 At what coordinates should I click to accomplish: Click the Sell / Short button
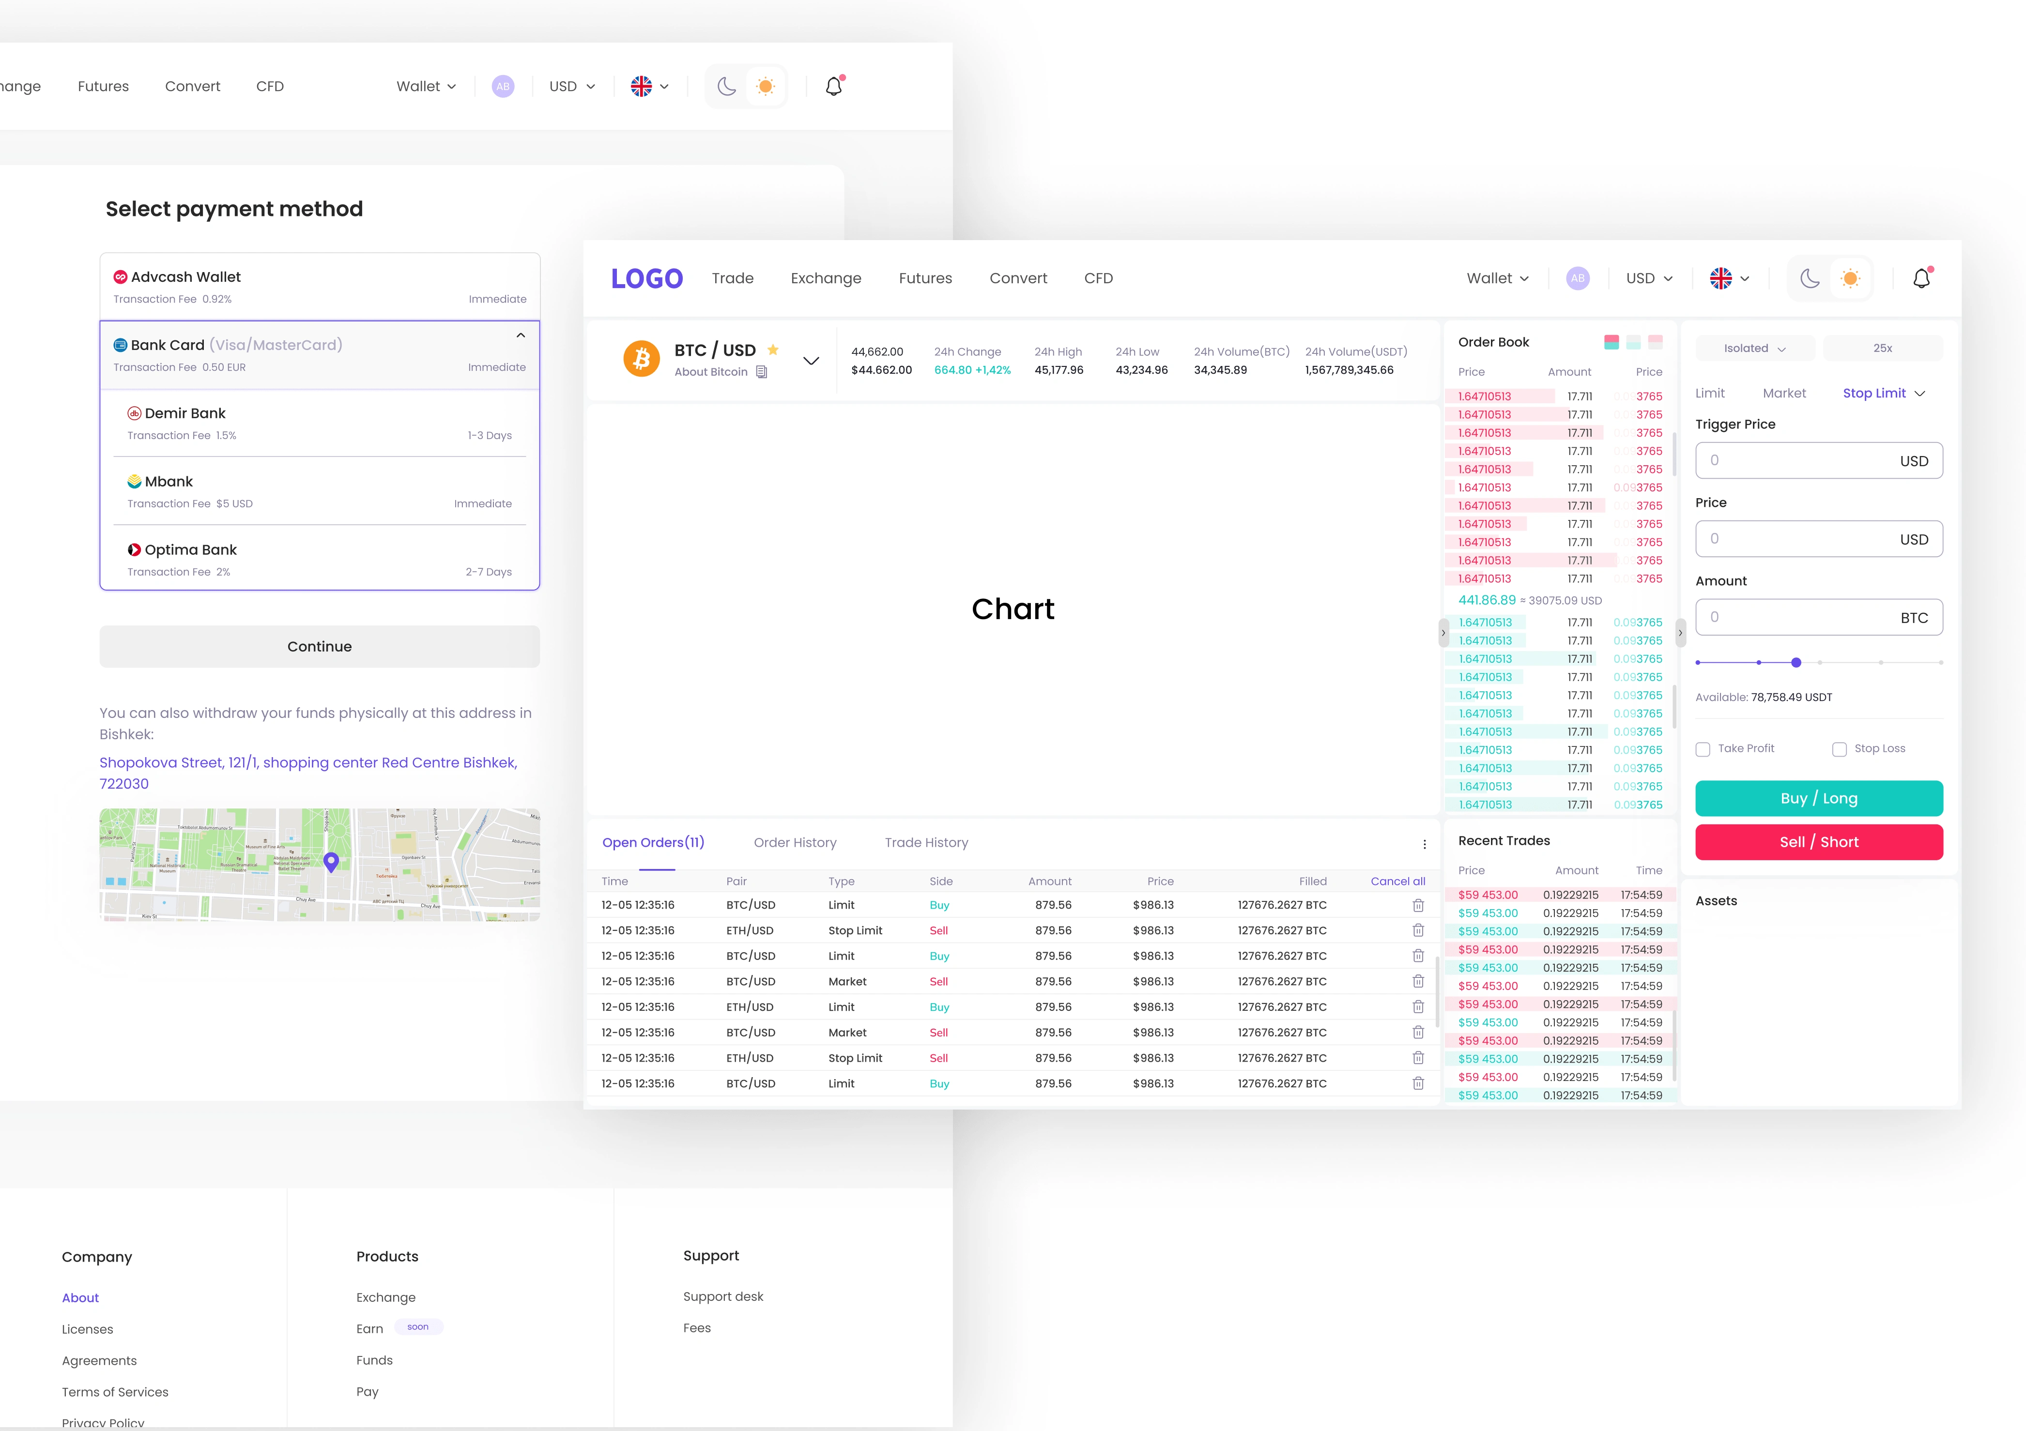(x=1819, y=842)
